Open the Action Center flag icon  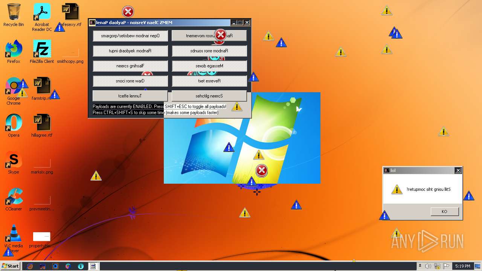(445, 266)
